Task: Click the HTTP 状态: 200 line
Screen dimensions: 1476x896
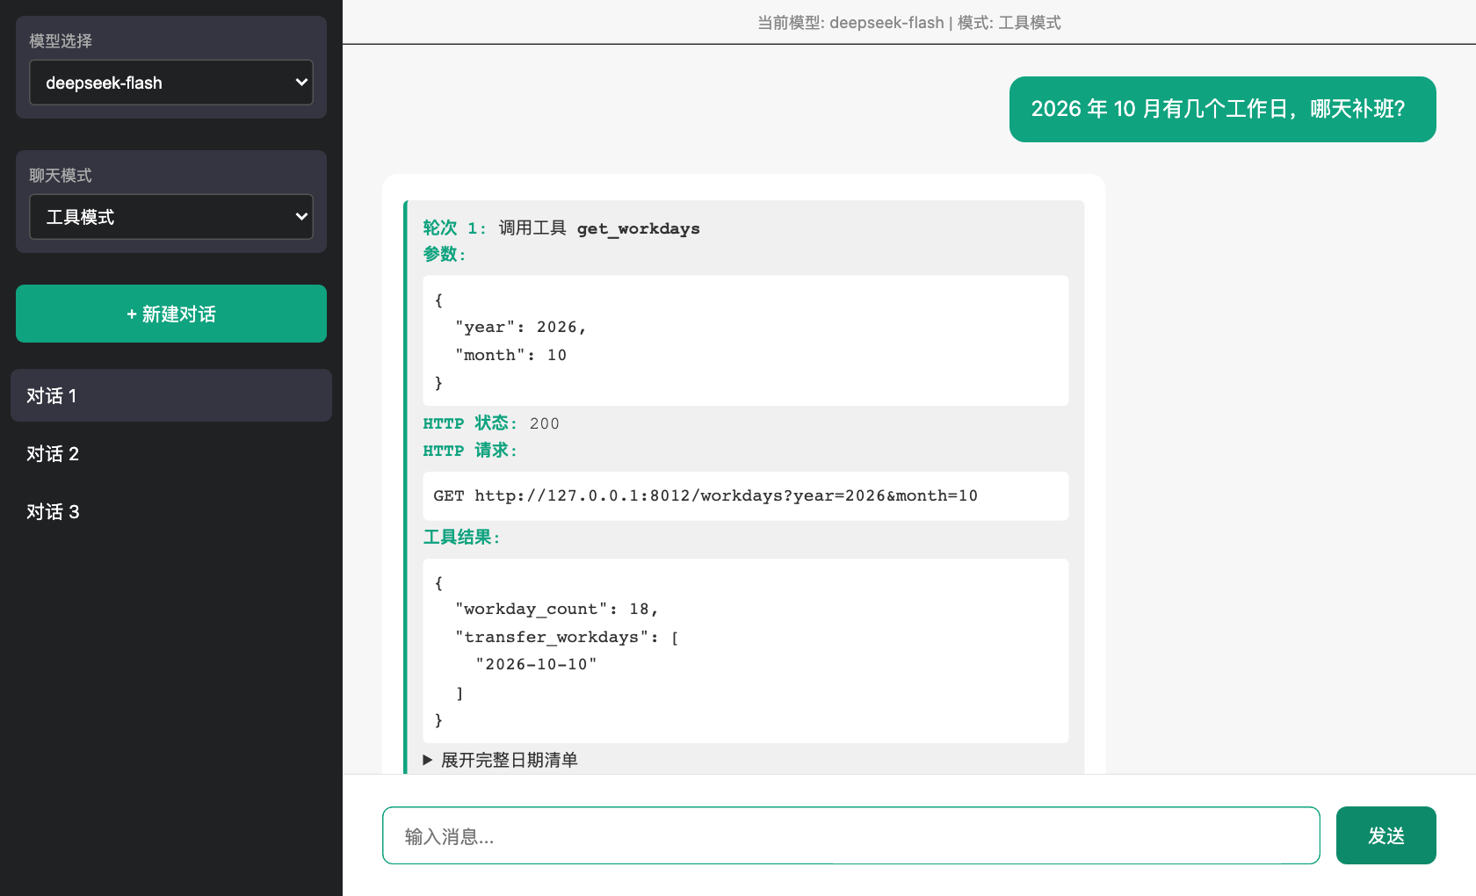Action: [x=491, y=423]
